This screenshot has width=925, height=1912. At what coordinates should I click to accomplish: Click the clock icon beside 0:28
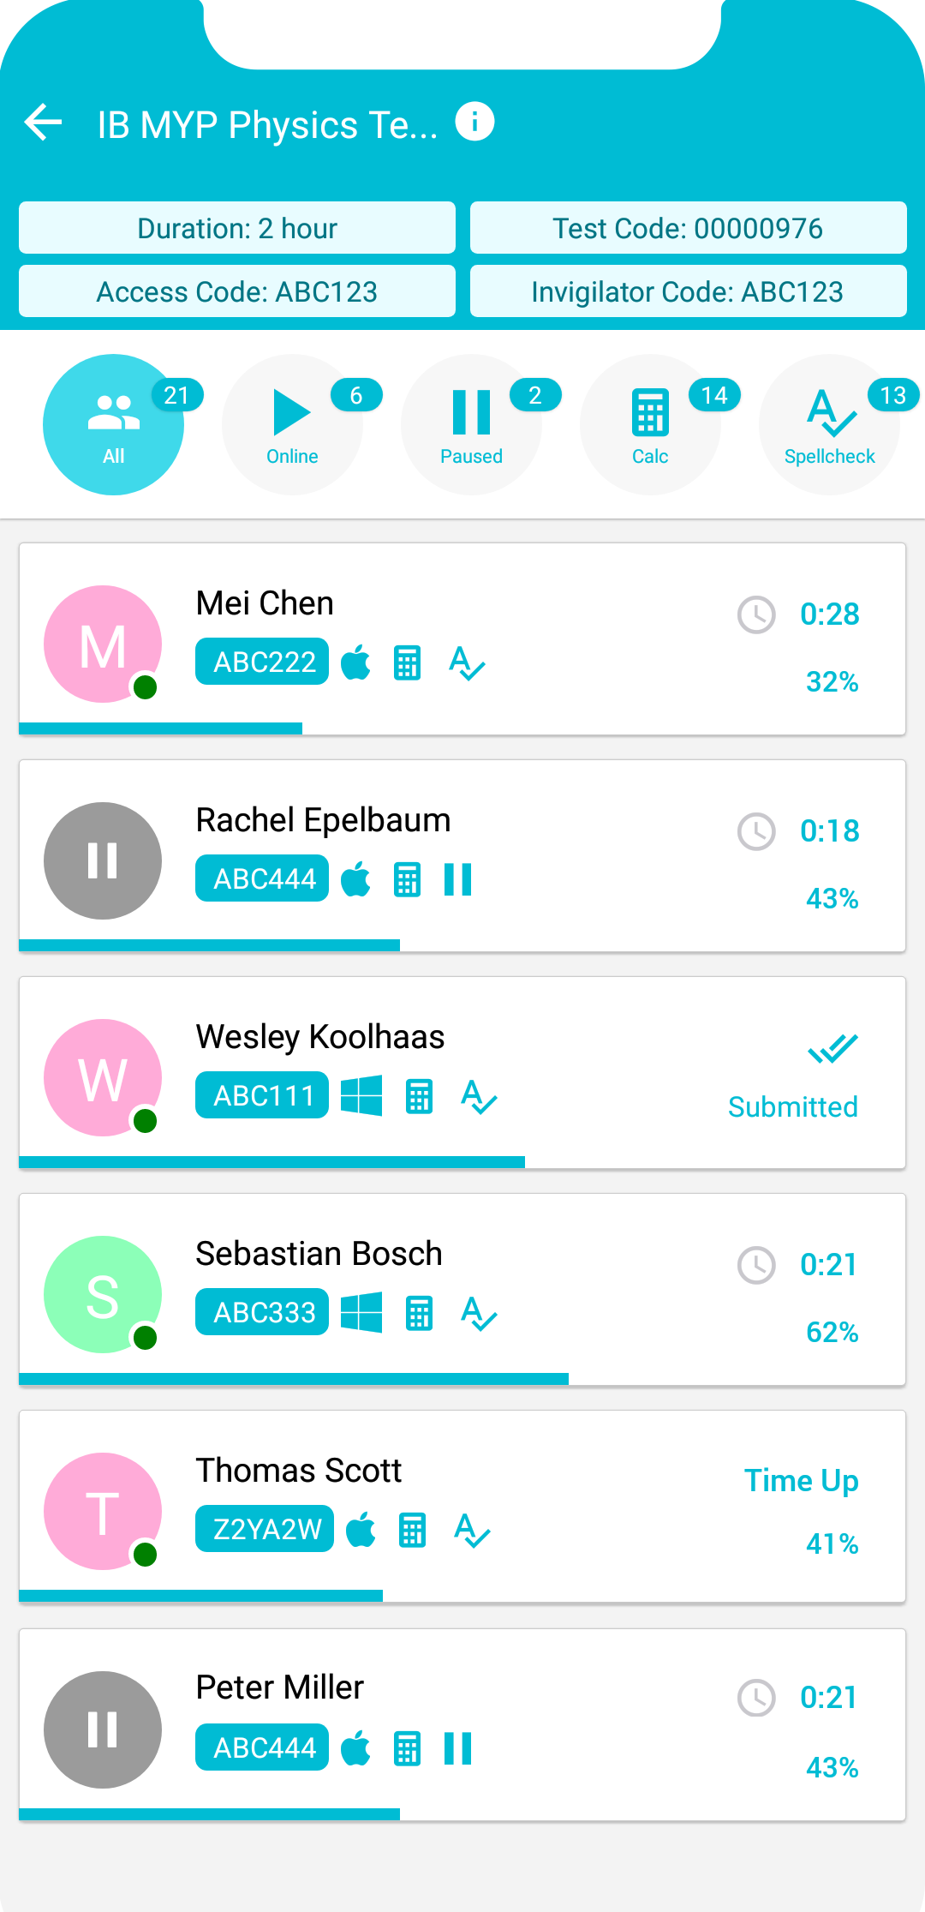coord(756,614)
